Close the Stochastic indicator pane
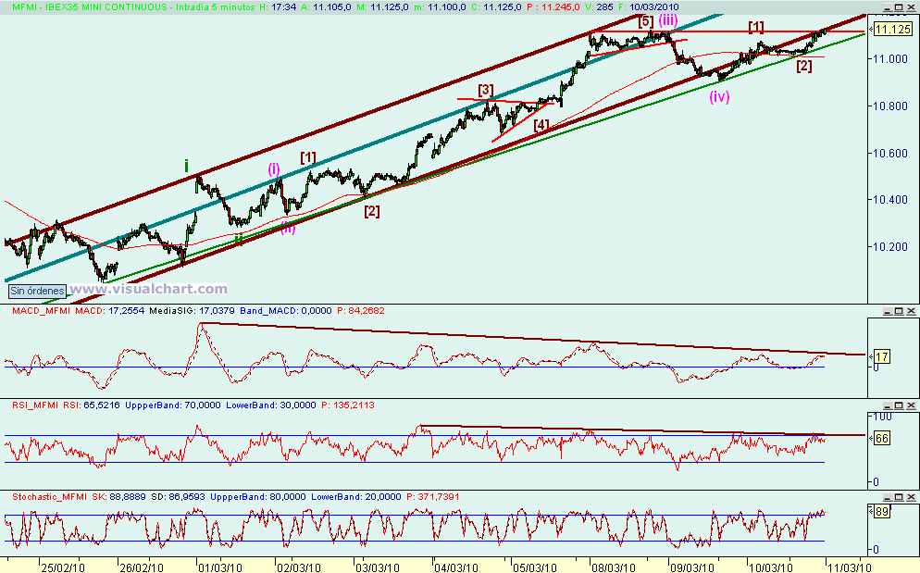Image resolution: width=920 pixels, height=573 pixels. [911, 497]
